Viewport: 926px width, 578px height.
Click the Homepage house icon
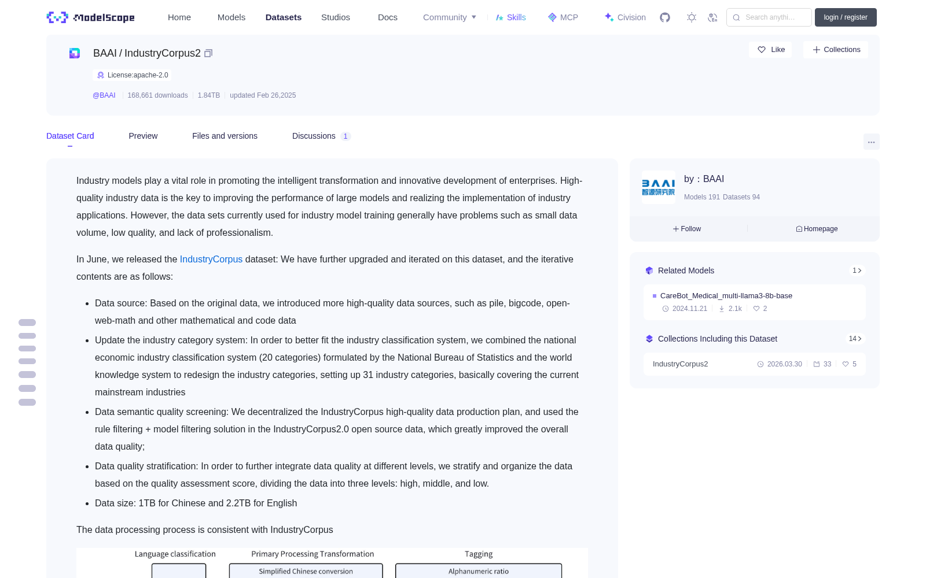pyautogui.click(x=799, y=229)
